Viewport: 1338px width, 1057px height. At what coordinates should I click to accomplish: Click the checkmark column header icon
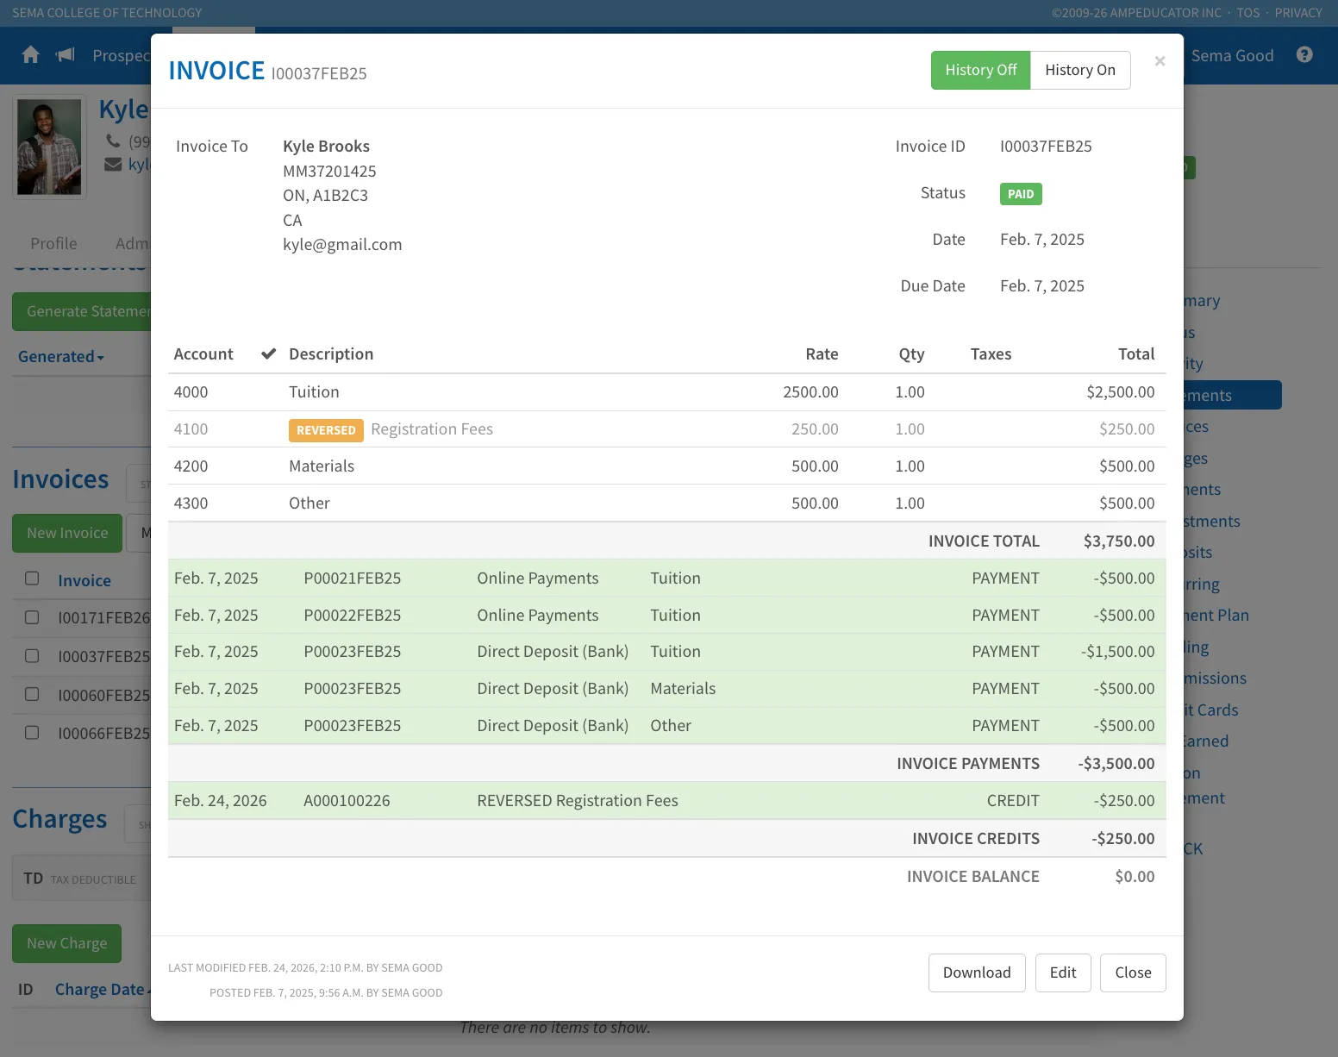click(x=269, y=353)
